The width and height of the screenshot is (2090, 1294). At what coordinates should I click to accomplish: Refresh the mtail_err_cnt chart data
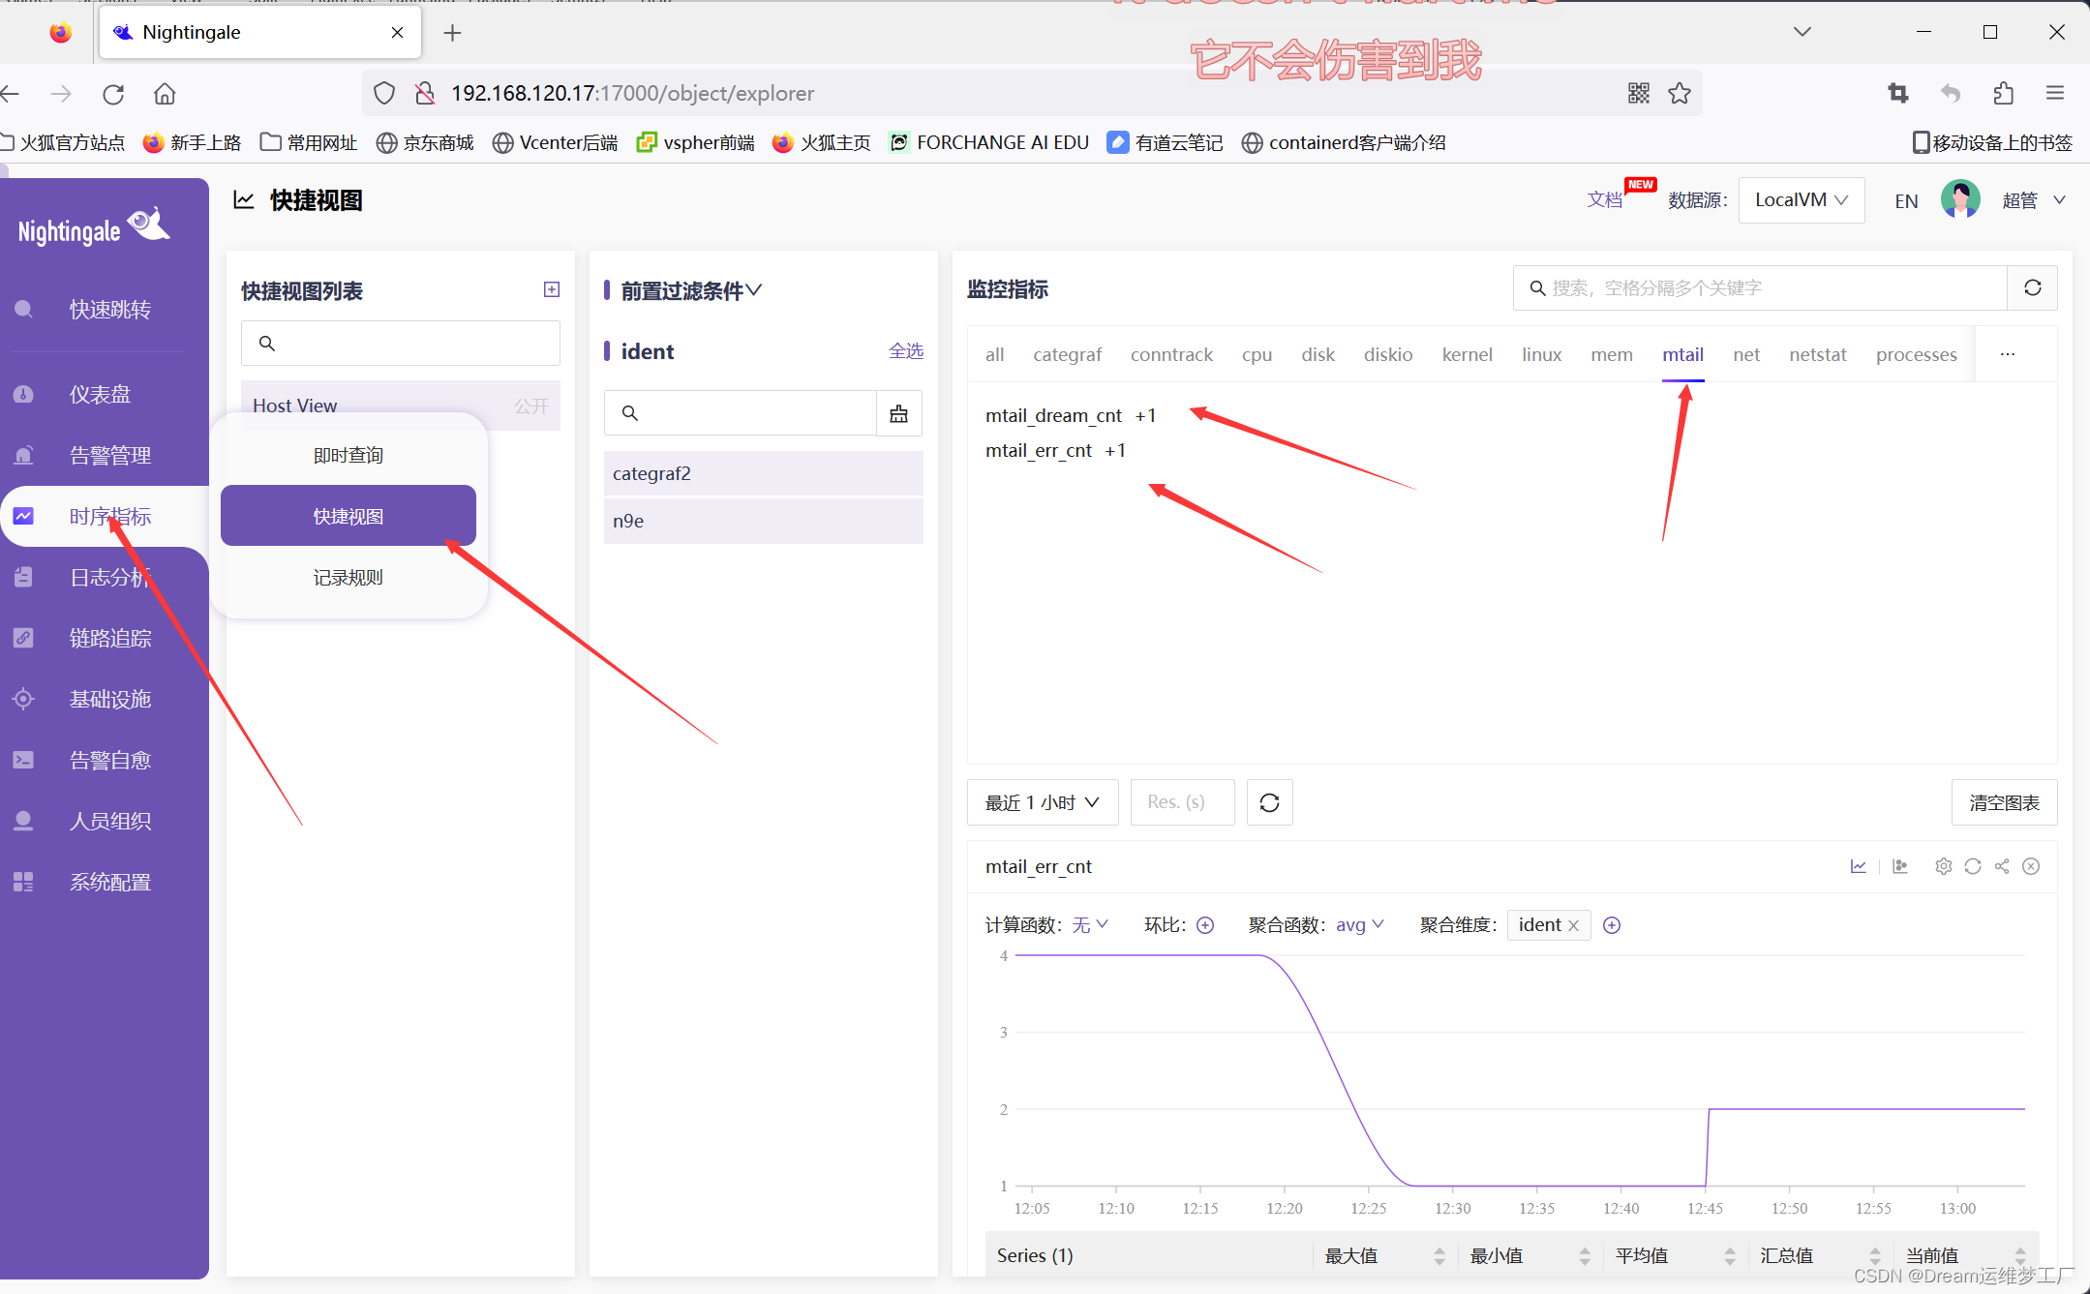(1972, 866)
